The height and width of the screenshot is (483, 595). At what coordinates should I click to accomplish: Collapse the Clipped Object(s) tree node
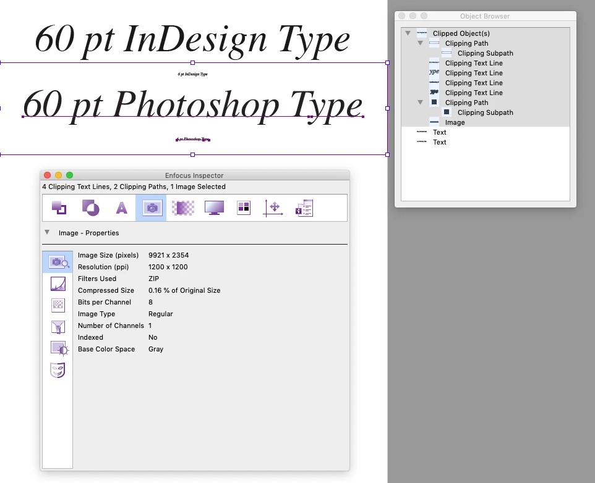pos(408,33)
